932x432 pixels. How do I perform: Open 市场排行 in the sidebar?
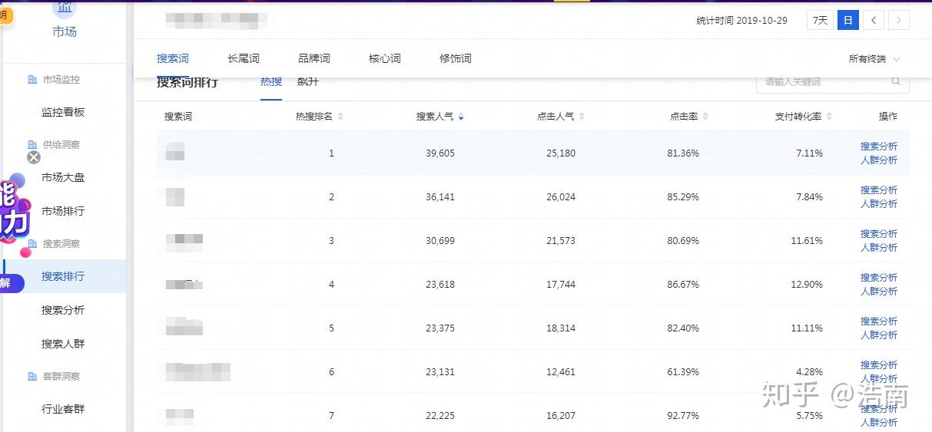coord(63,211)
